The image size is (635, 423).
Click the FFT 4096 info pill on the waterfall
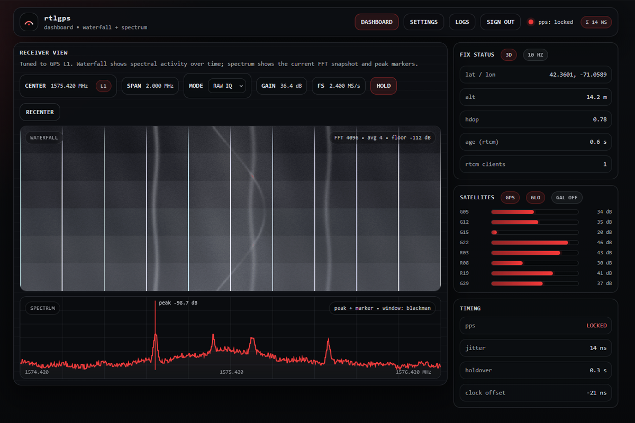[x=382, y=137]
